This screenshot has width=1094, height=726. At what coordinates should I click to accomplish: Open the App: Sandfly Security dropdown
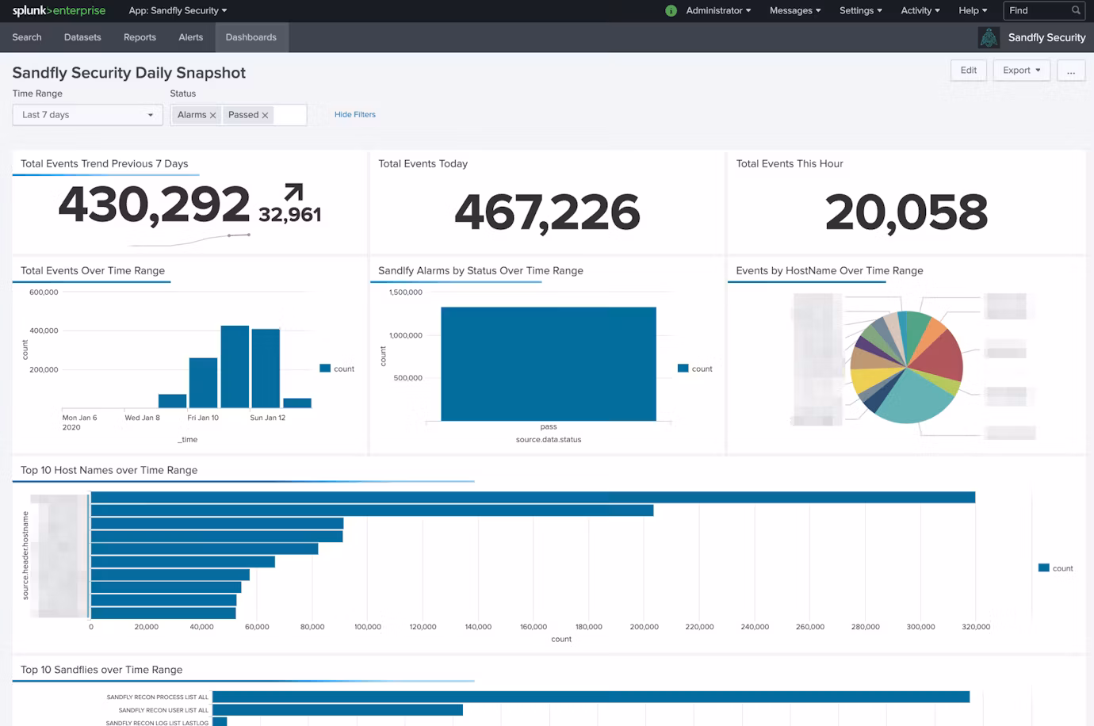[178, 10]
